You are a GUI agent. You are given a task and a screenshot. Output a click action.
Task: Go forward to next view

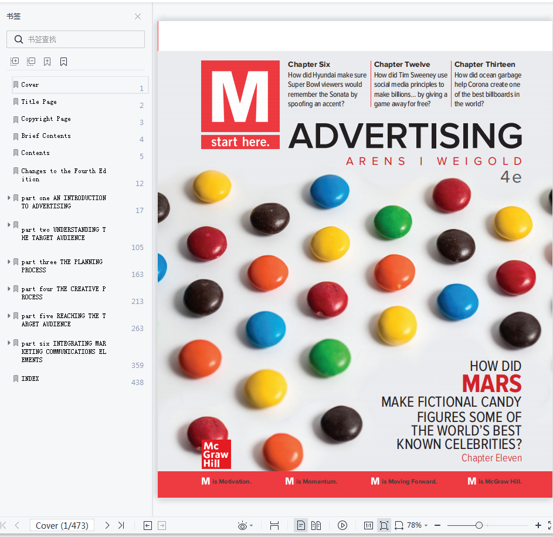pos(162,525)
